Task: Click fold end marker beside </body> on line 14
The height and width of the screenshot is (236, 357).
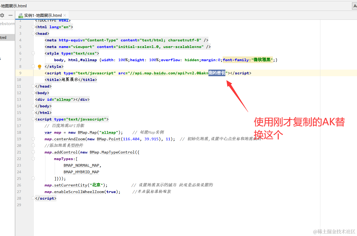Action: click(x=33, y=106)
